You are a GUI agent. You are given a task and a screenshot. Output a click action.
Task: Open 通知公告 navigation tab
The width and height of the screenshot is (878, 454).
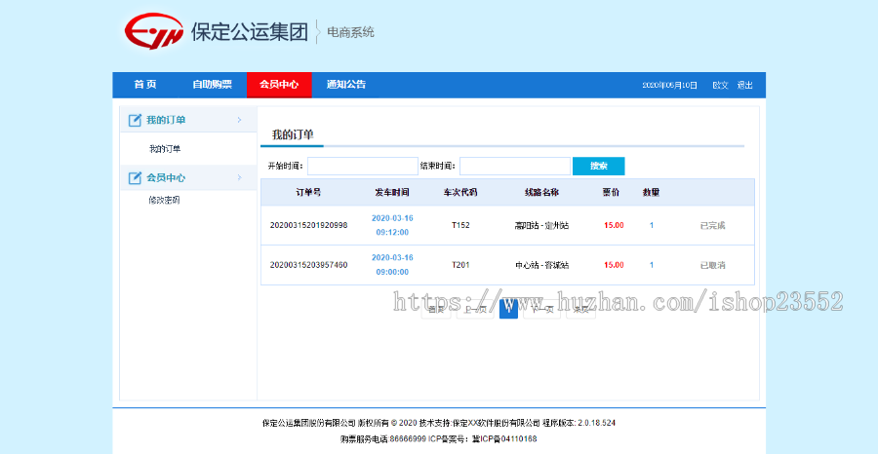[x=346, y=85]
